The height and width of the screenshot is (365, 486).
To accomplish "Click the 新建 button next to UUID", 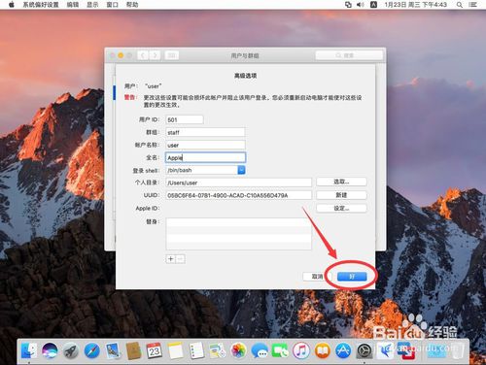I will [341, 195].
